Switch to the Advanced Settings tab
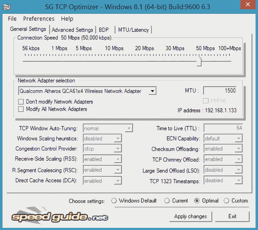 point(72,30)
